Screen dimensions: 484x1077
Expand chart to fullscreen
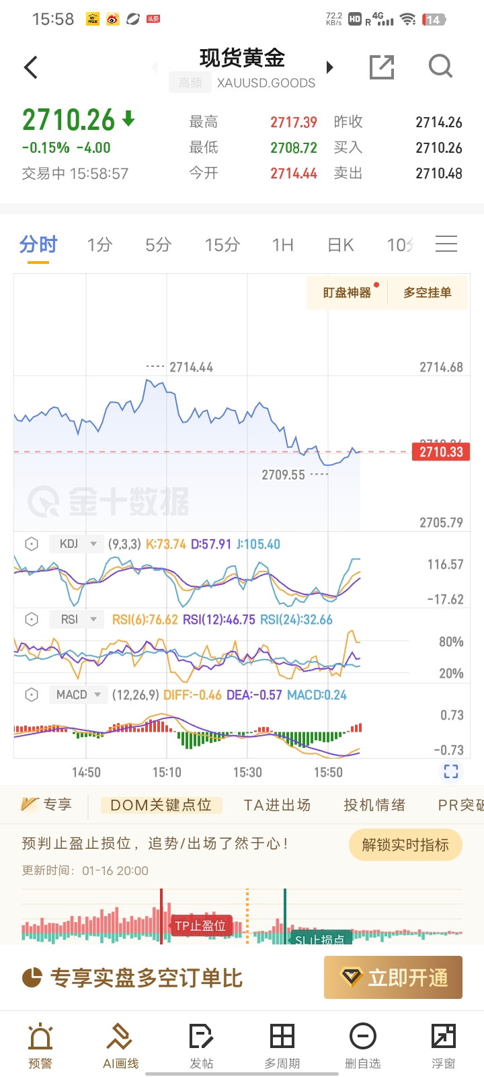tap(451, 771)
